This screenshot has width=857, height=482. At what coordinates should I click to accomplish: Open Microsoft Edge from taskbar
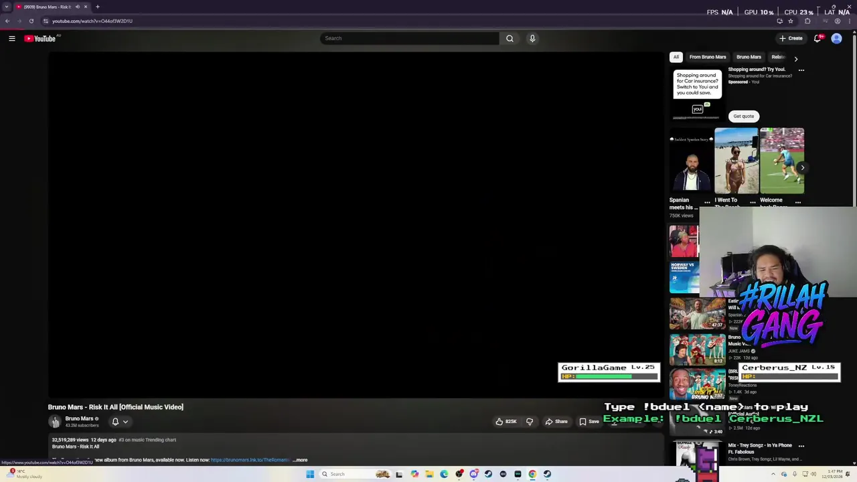pos(444,474)
